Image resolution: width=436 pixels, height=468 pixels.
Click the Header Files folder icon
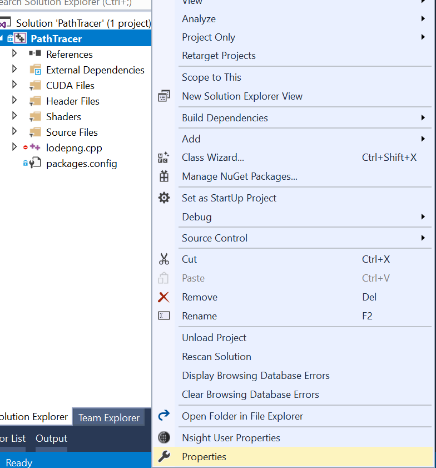tap(35, 101)
